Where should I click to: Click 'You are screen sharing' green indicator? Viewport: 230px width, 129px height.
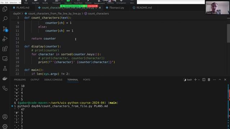[x=73, y=6]
